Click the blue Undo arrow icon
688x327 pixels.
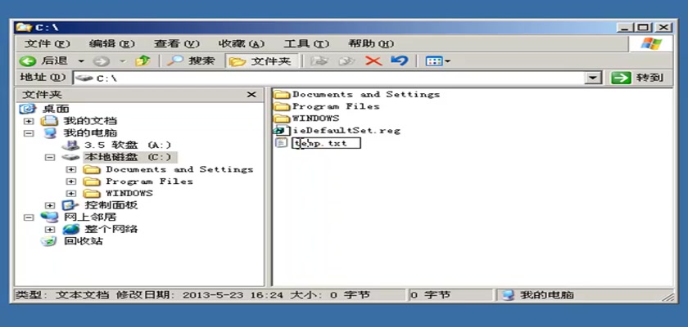tap(400, 60)
